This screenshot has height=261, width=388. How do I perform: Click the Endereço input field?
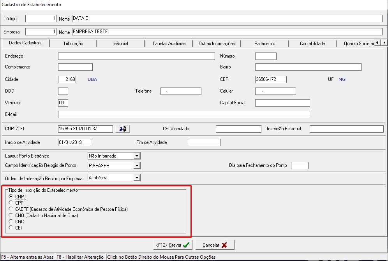point(136,56)
